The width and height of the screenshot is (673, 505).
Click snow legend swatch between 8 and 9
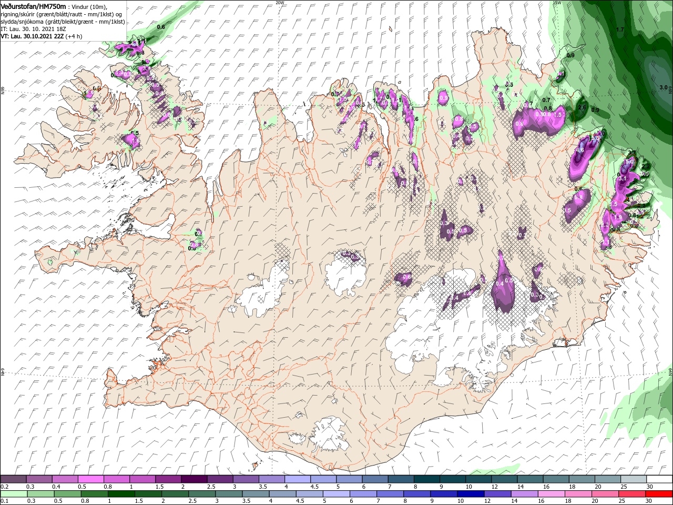[426, 479]
